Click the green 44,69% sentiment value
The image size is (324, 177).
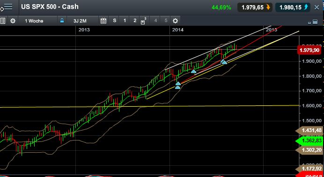[221, 7]
